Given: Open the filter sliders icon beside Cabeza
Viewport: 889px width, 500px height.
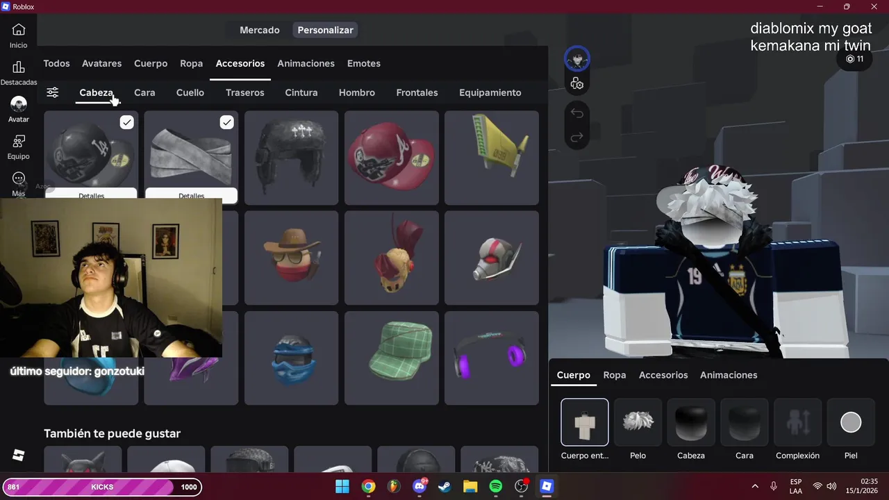Looking at the screenshot, I should point(53,92).
